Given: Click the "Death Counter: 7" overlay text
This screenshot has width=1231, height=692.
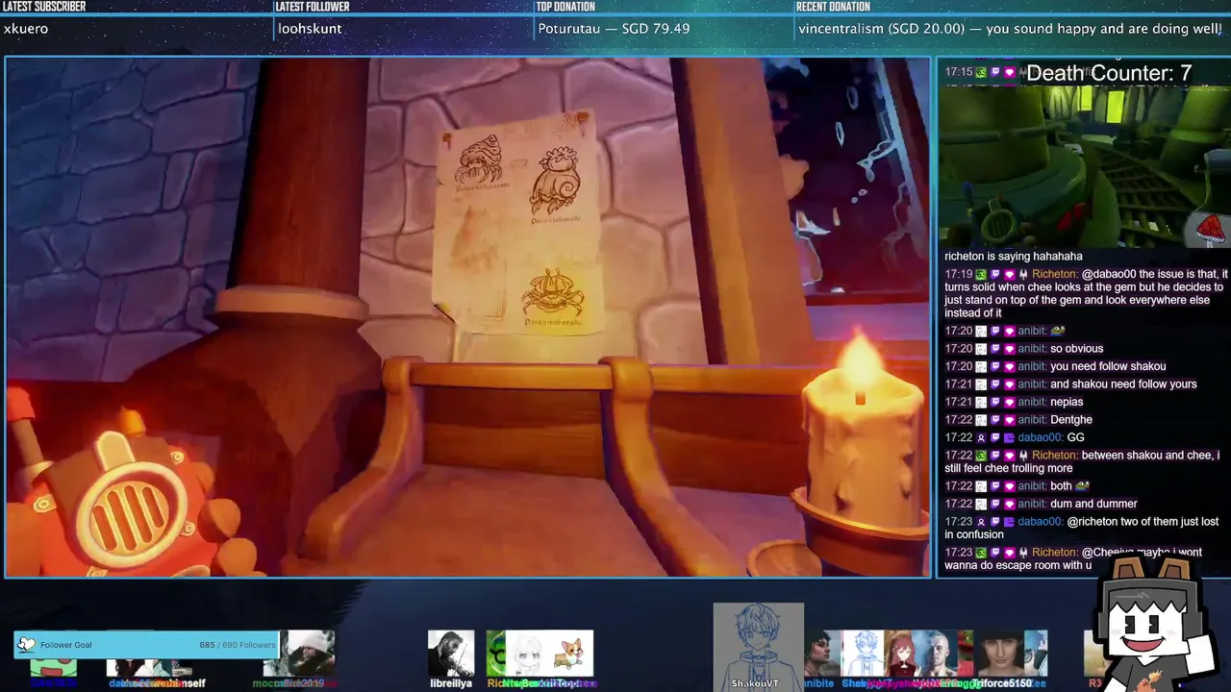Looking at the screenshot, I should click(x=1109, y=73).
